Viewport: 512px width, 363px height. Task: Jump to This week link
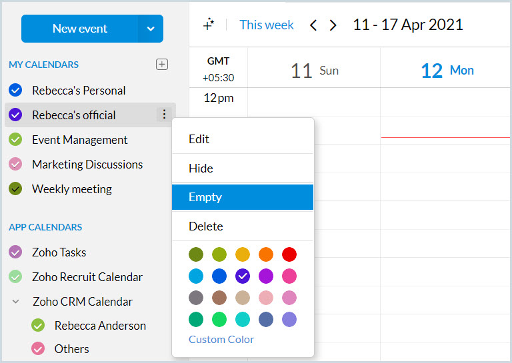tap(267, 25)
